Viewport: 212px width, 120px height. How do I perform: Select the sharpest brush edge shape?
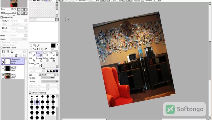tap(57, 71)
